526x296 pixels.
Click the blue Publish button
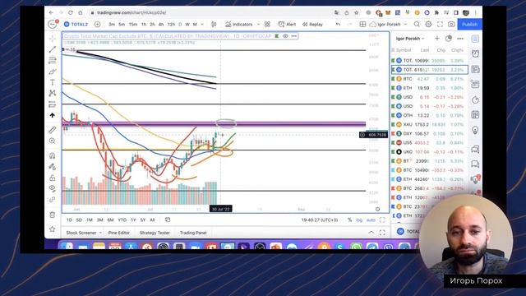(x=469, y=24)
